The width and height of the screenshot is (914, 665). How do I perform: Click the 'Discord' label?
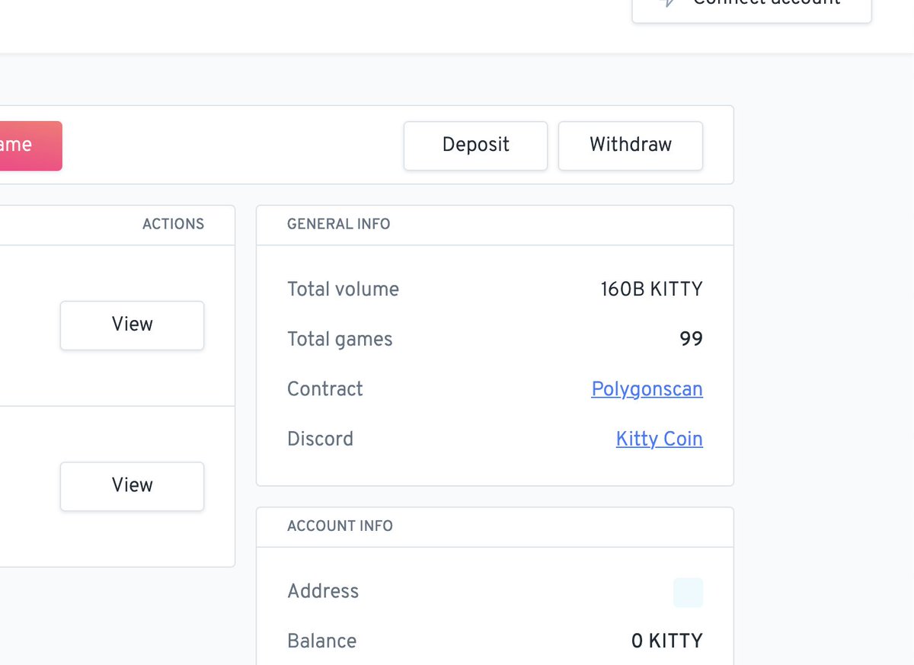point(320,439)
